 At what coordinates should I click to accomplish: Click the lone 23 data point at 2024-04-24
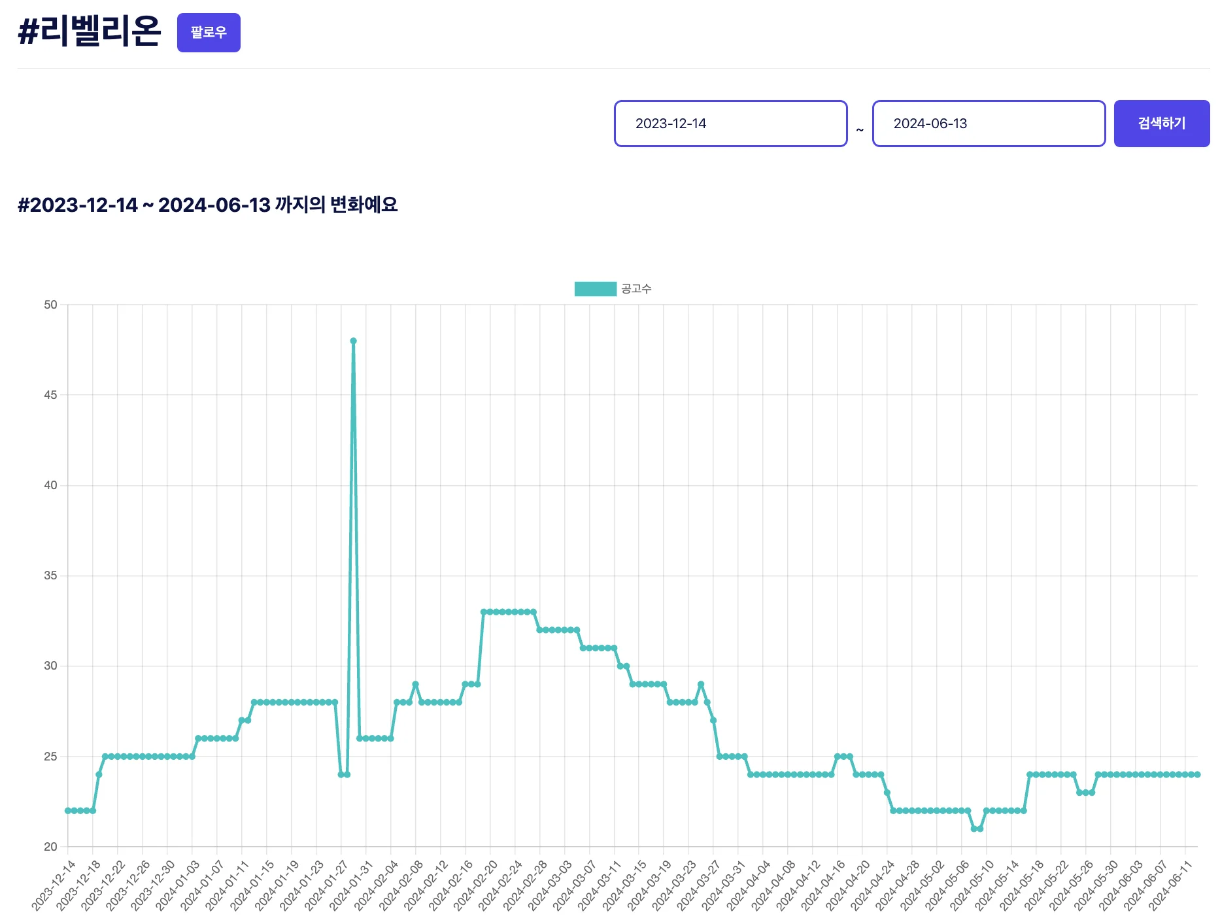[x=887, y=793]
